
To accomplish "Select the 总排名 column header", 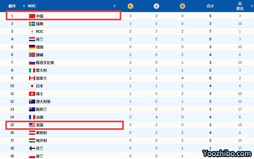I will tap(240, 6).
